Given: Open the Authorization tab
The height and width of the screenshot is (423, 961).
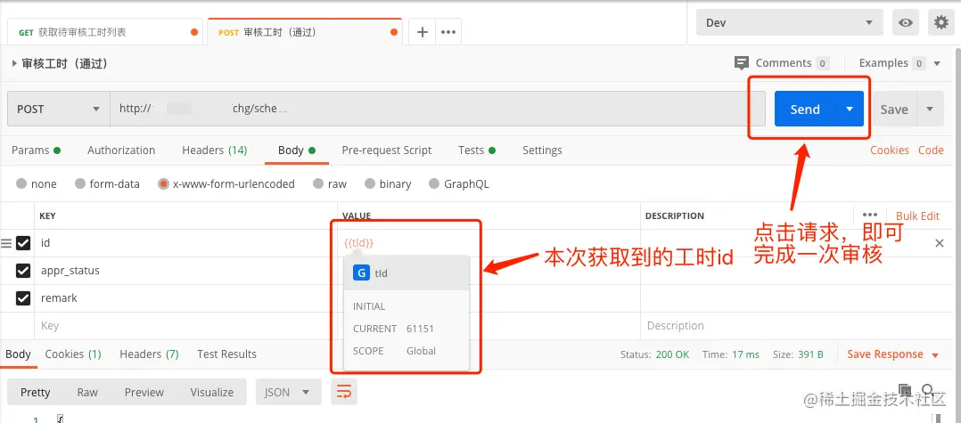Looking at the screenshot, I should (x=121, y=150).
